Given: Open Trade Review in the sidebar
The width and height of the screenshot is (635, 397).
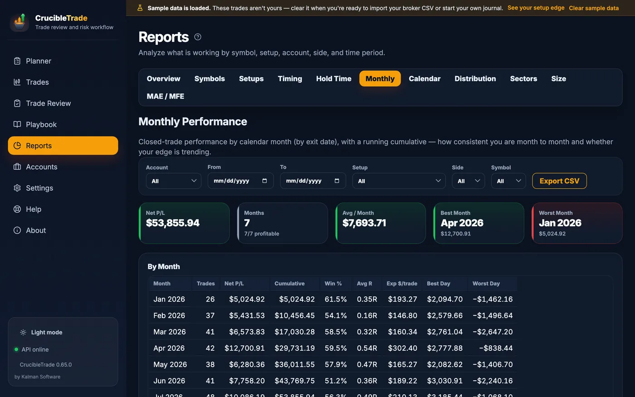Looking at the screenshot, I should (x=63, y=103).
